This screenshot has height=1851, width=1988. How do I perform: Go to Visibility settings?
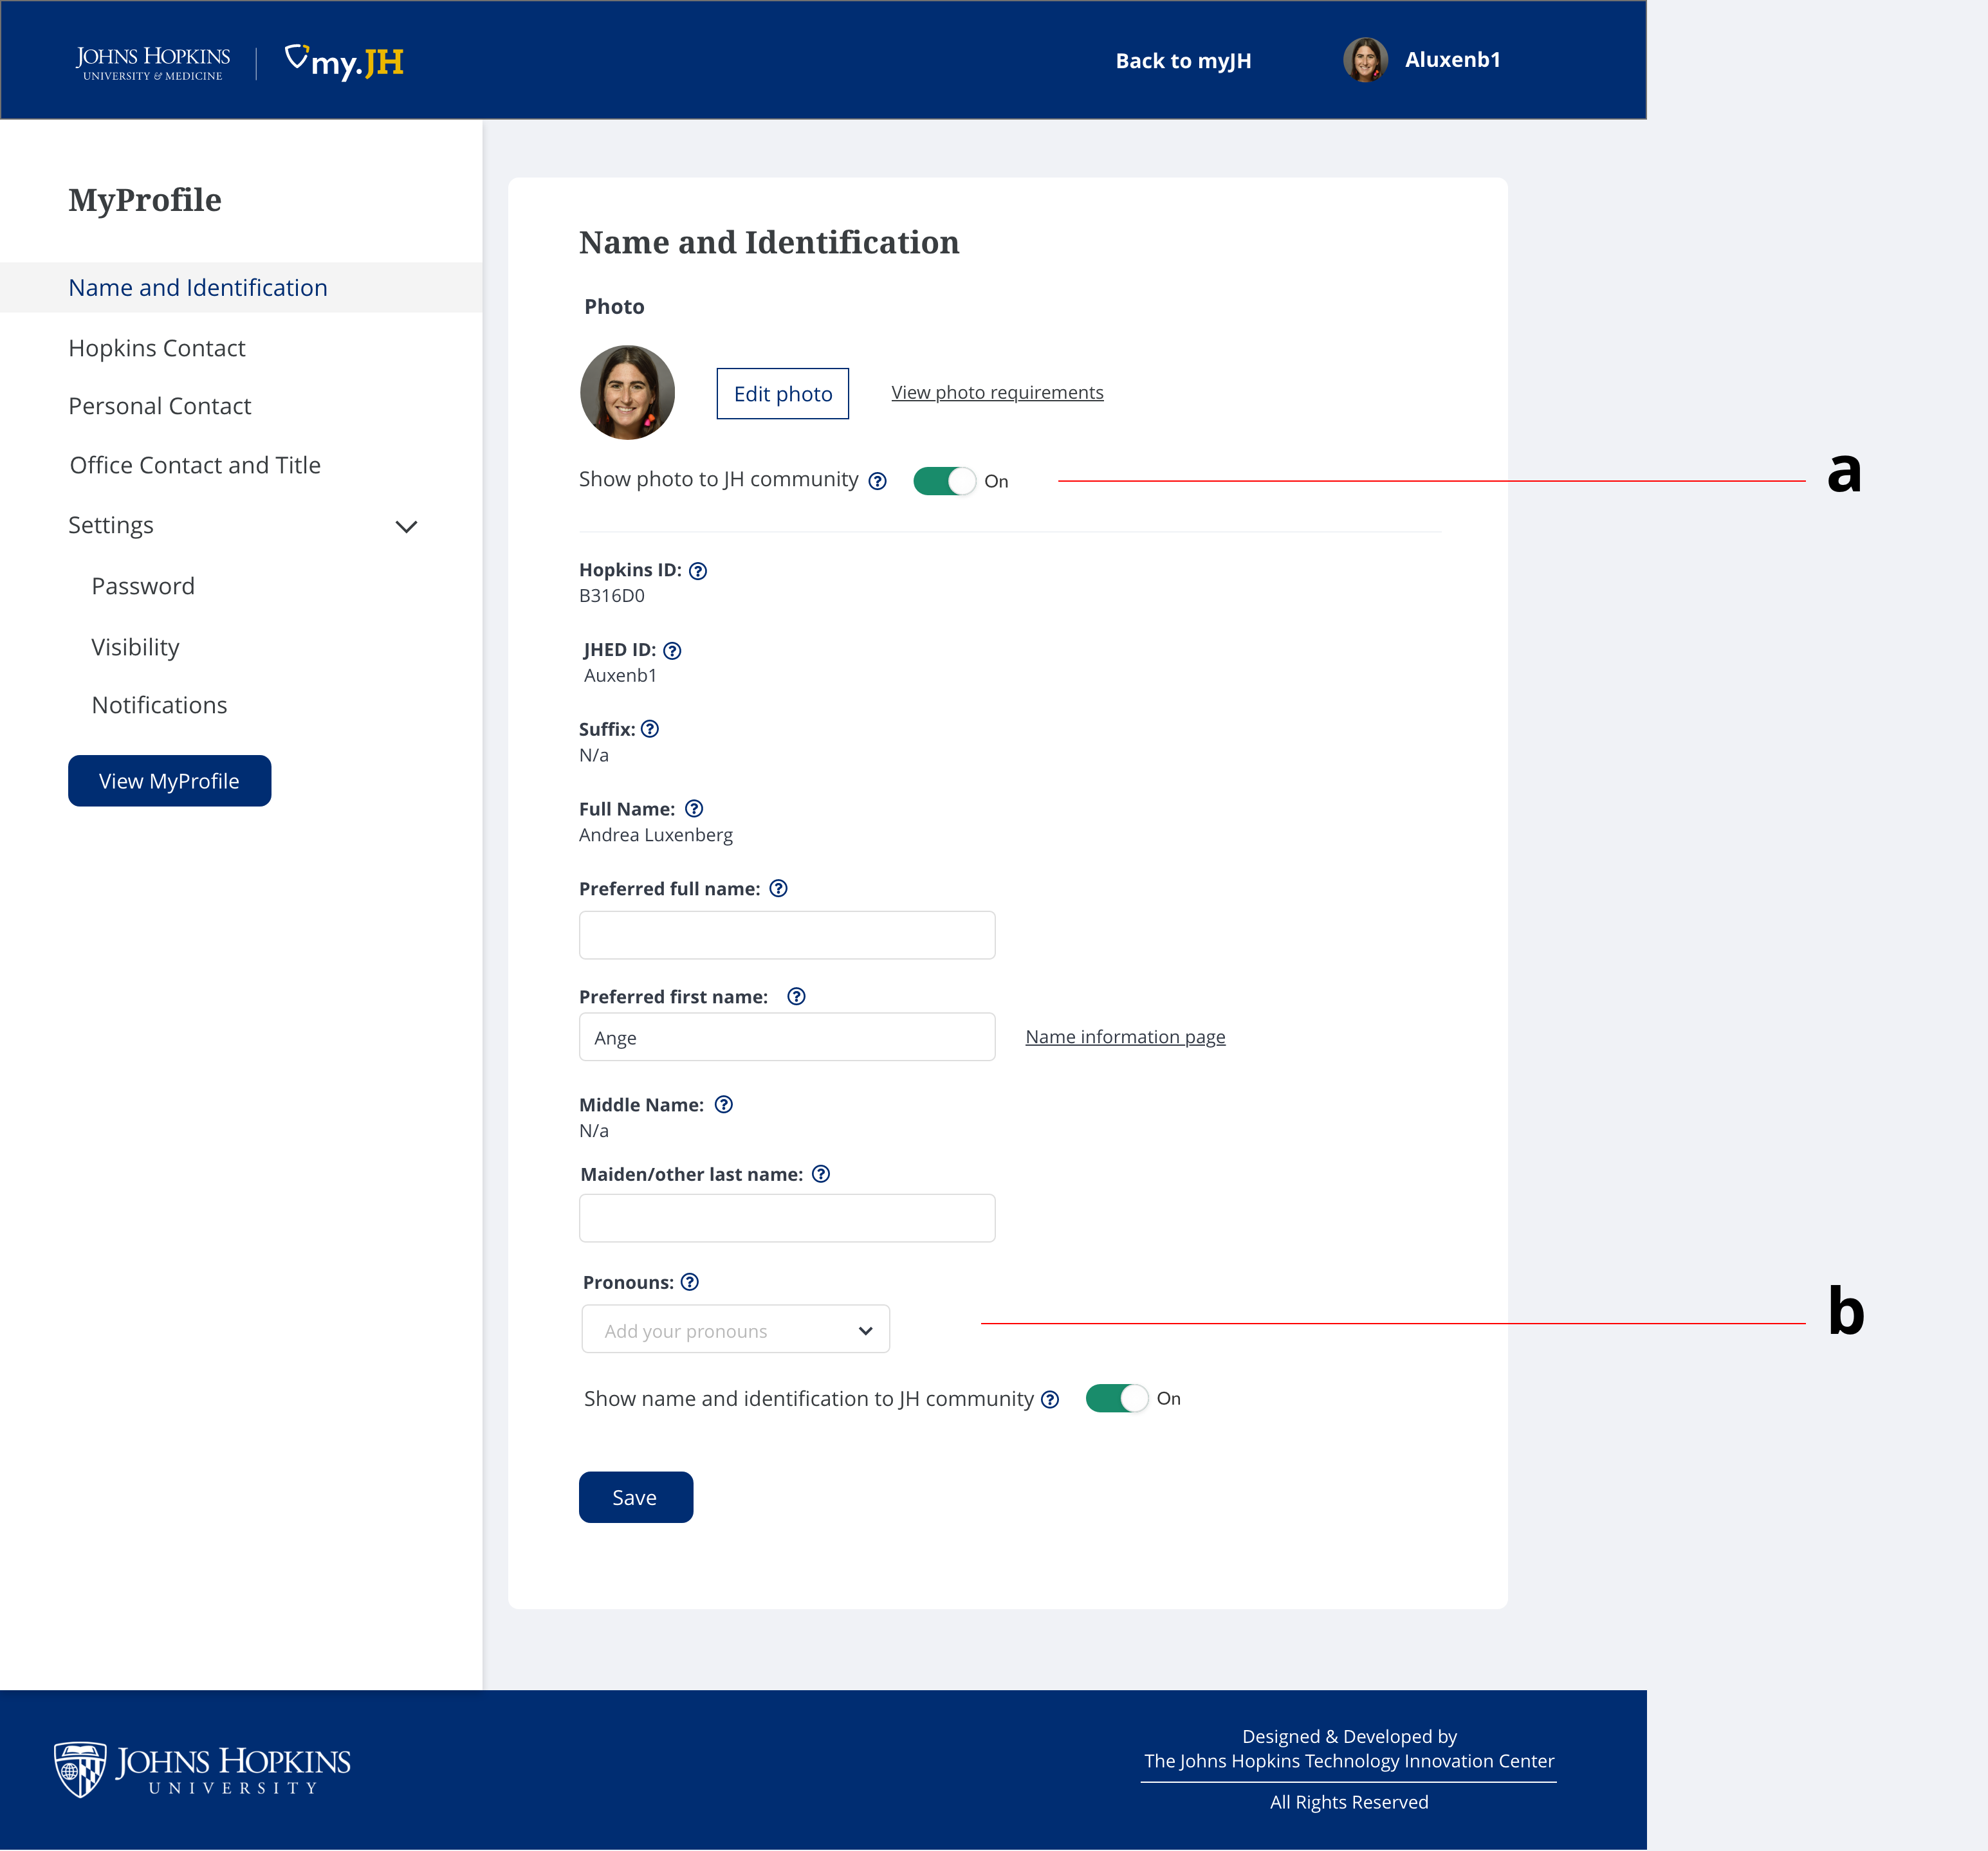click(136, 646)
